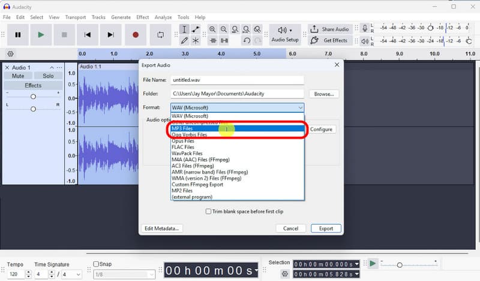Click the Pause button in transport toolbar
Image resolution: width=480 pixels, height=281 pixels.
coord(18,35)
